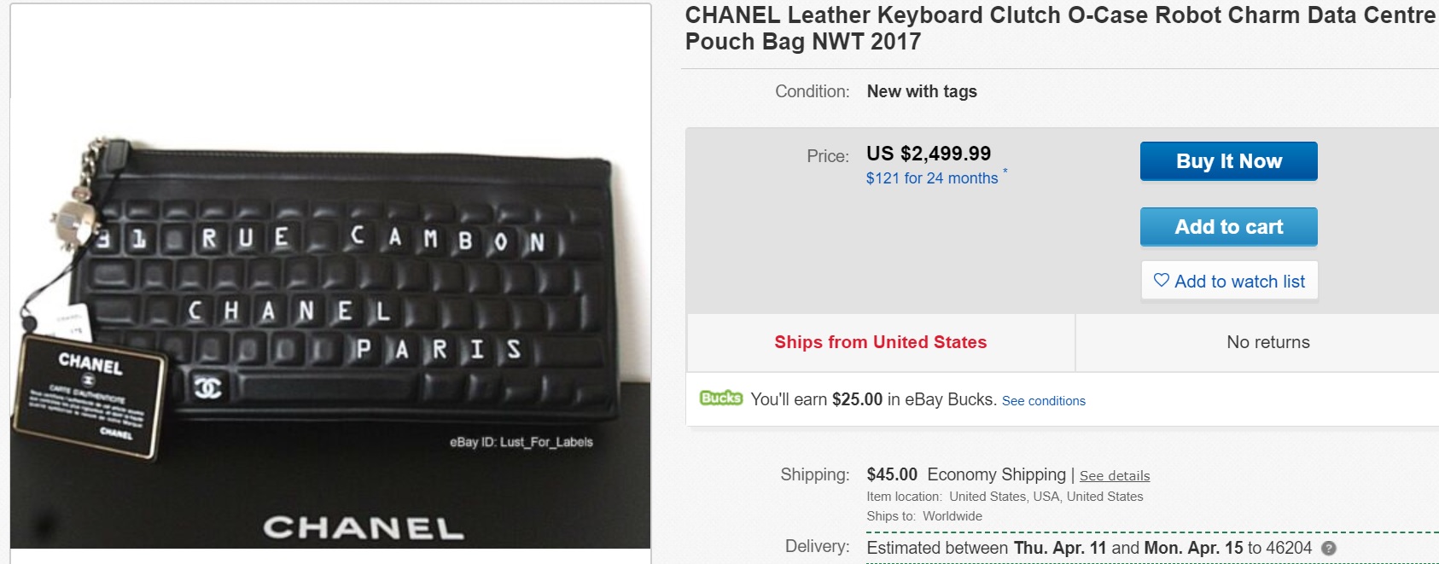
Task: Open shipping See details link
Action: point(1114,476)
